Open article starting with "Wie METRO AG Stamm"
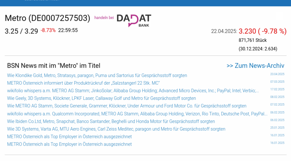This screenshot has width=291, height=161. pyautogui.click(x=127, y=106)
